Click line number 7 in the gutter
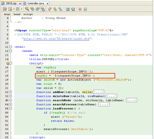This screenshot has height=139, width=154. pos(7,30)
